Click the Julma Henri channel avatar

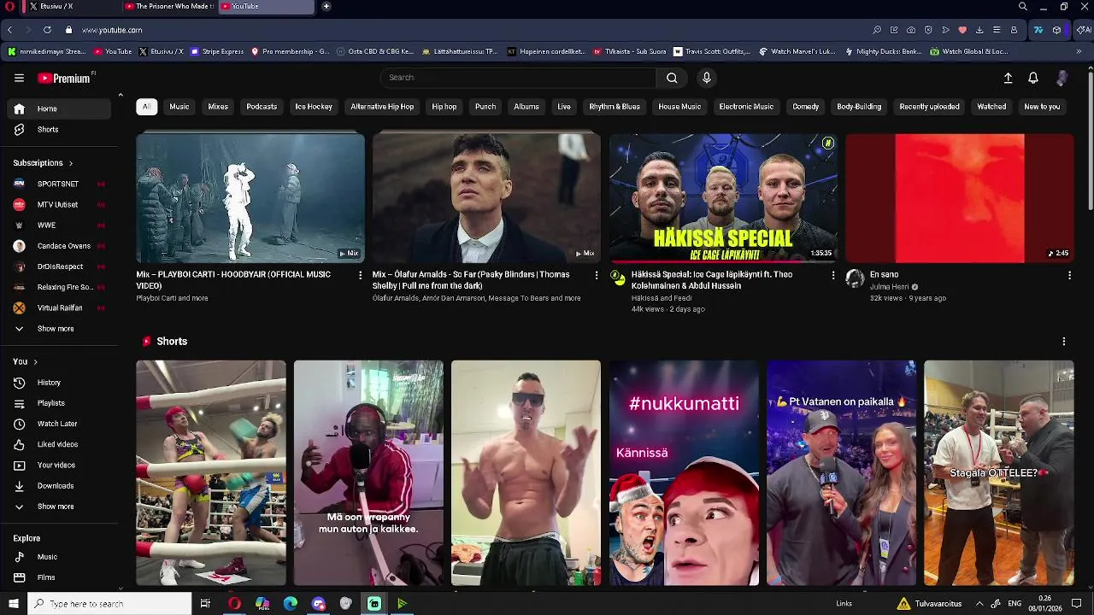(855, 278)
